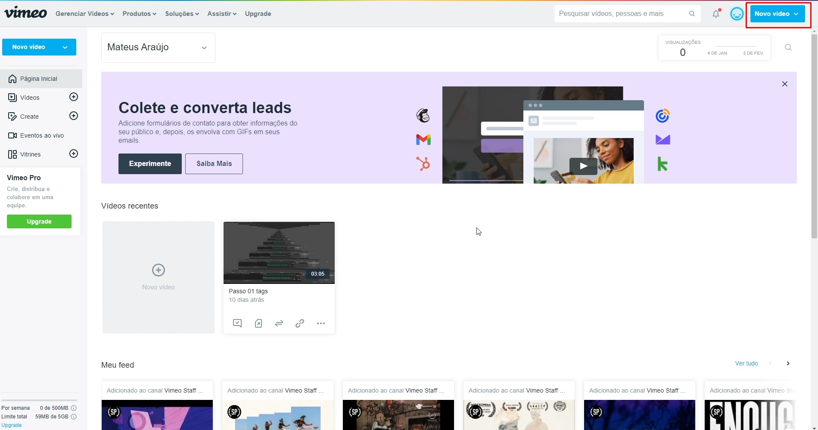Click the Experimente button
Image resolution: width=818 pixels, height=430 pixels.
(150, 164)
